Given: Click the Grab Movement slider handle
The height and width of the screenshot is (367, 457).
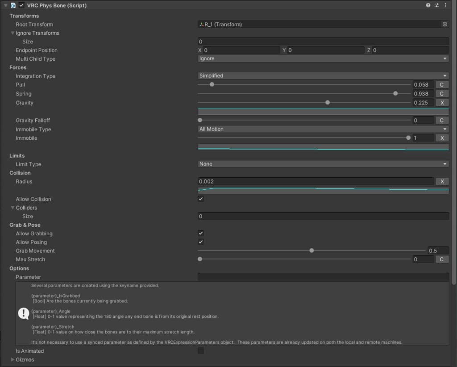Looking at the screenshot, I should pos(312,250).
